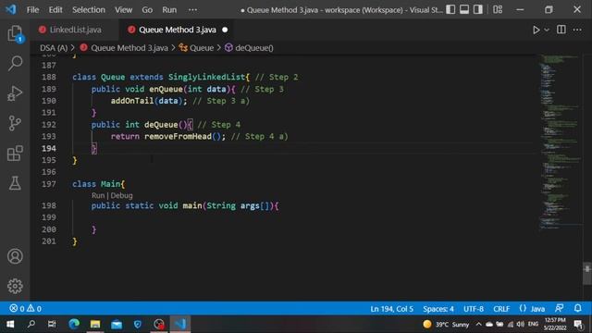The width and height of the screenshot is (592, 333).
Task: Change encoding via UTF-8
Action: coord(474,309)
